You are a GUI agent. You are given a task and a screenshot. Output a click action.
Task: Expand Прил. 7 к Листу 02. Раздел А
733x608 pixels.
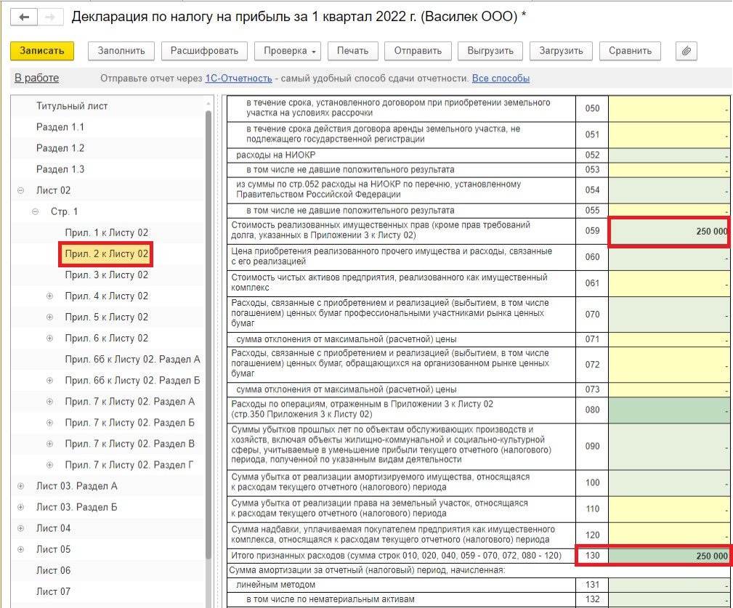pos(49,402)
